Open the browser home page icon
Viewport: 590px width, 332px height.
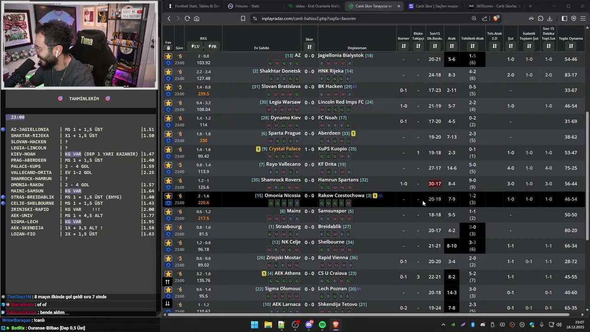pos(197,18)
